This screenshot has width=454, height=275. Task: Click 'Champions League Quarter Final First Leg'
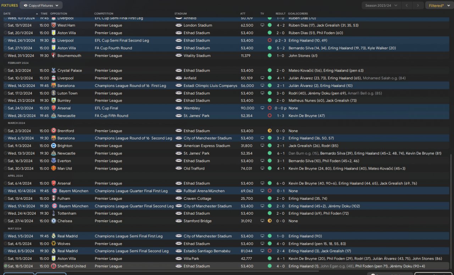(x=131, y=191)
